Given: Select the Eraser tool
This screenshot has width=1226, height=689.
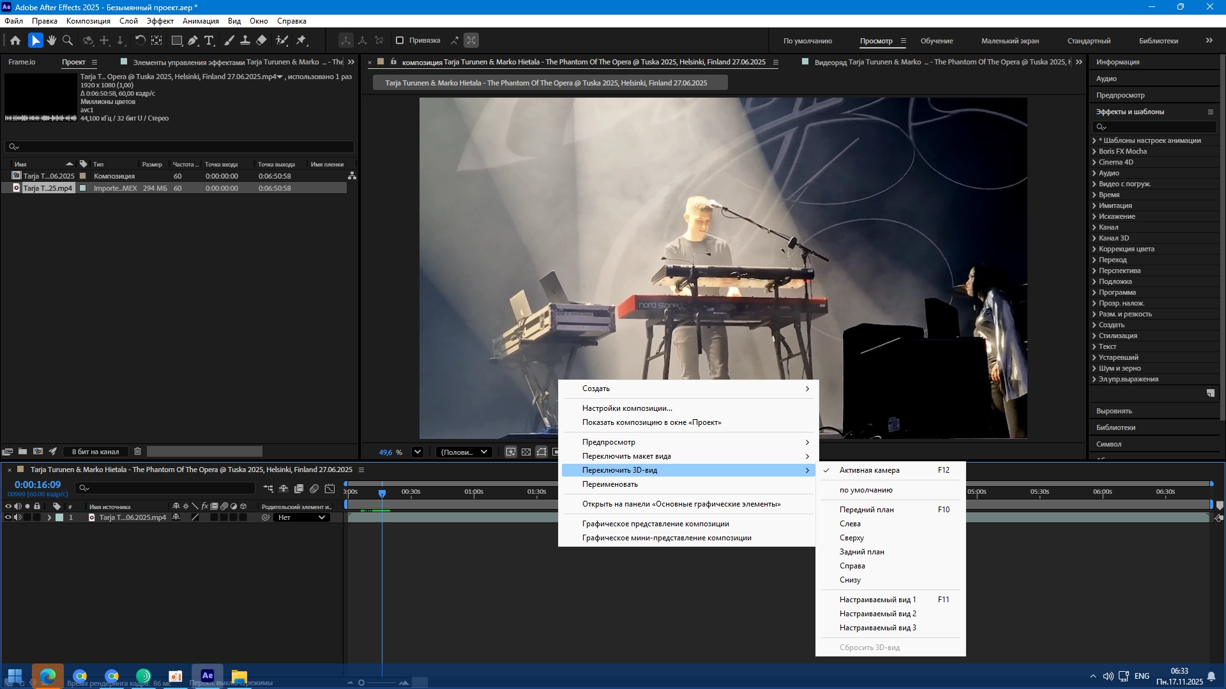Looking at the screenshot, I should pyautogui.click(x=261, y=40).
